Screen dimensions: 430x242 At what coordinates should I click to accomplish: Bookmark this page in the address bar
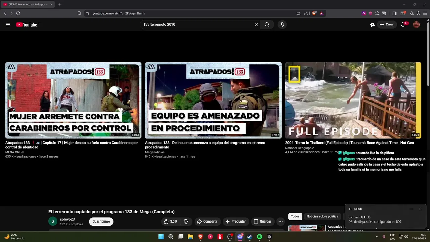click(79, 13)
